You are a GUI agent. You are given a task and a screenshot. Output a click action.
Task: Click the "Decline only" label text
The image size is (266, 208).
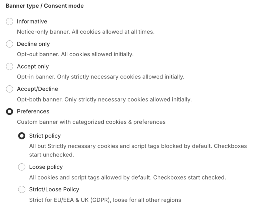(33, 44)
